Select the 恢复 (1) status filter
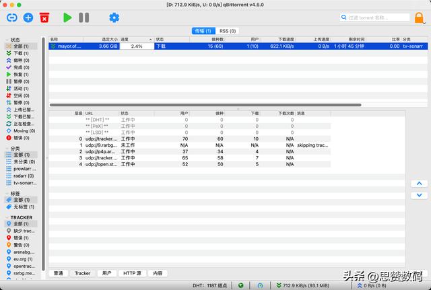The height and width of the screenshot is (290, 431). click(x=21, y=75)
